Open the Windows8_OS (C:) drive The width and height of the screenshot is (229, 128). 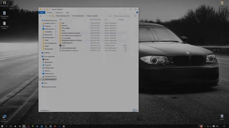(x=49, y=76)
